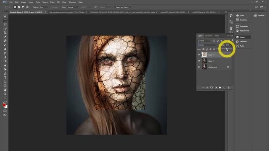Open the Image menu
This screenshot has height=151, width=269.
tap(24, 2)
